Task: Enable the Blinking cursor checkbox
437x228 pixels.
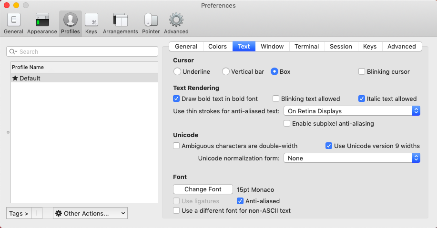Action: click(x=362, y=71)
